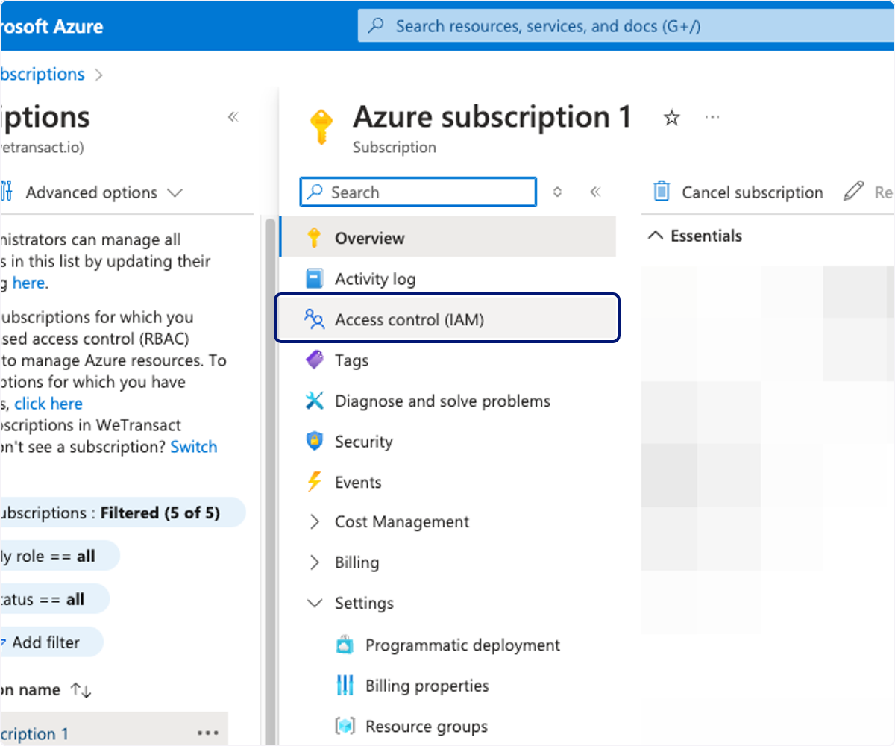The width and height of the screenshot is (895, 746).
Task: Click the key icon beside Overview
Action: (314, 238)
